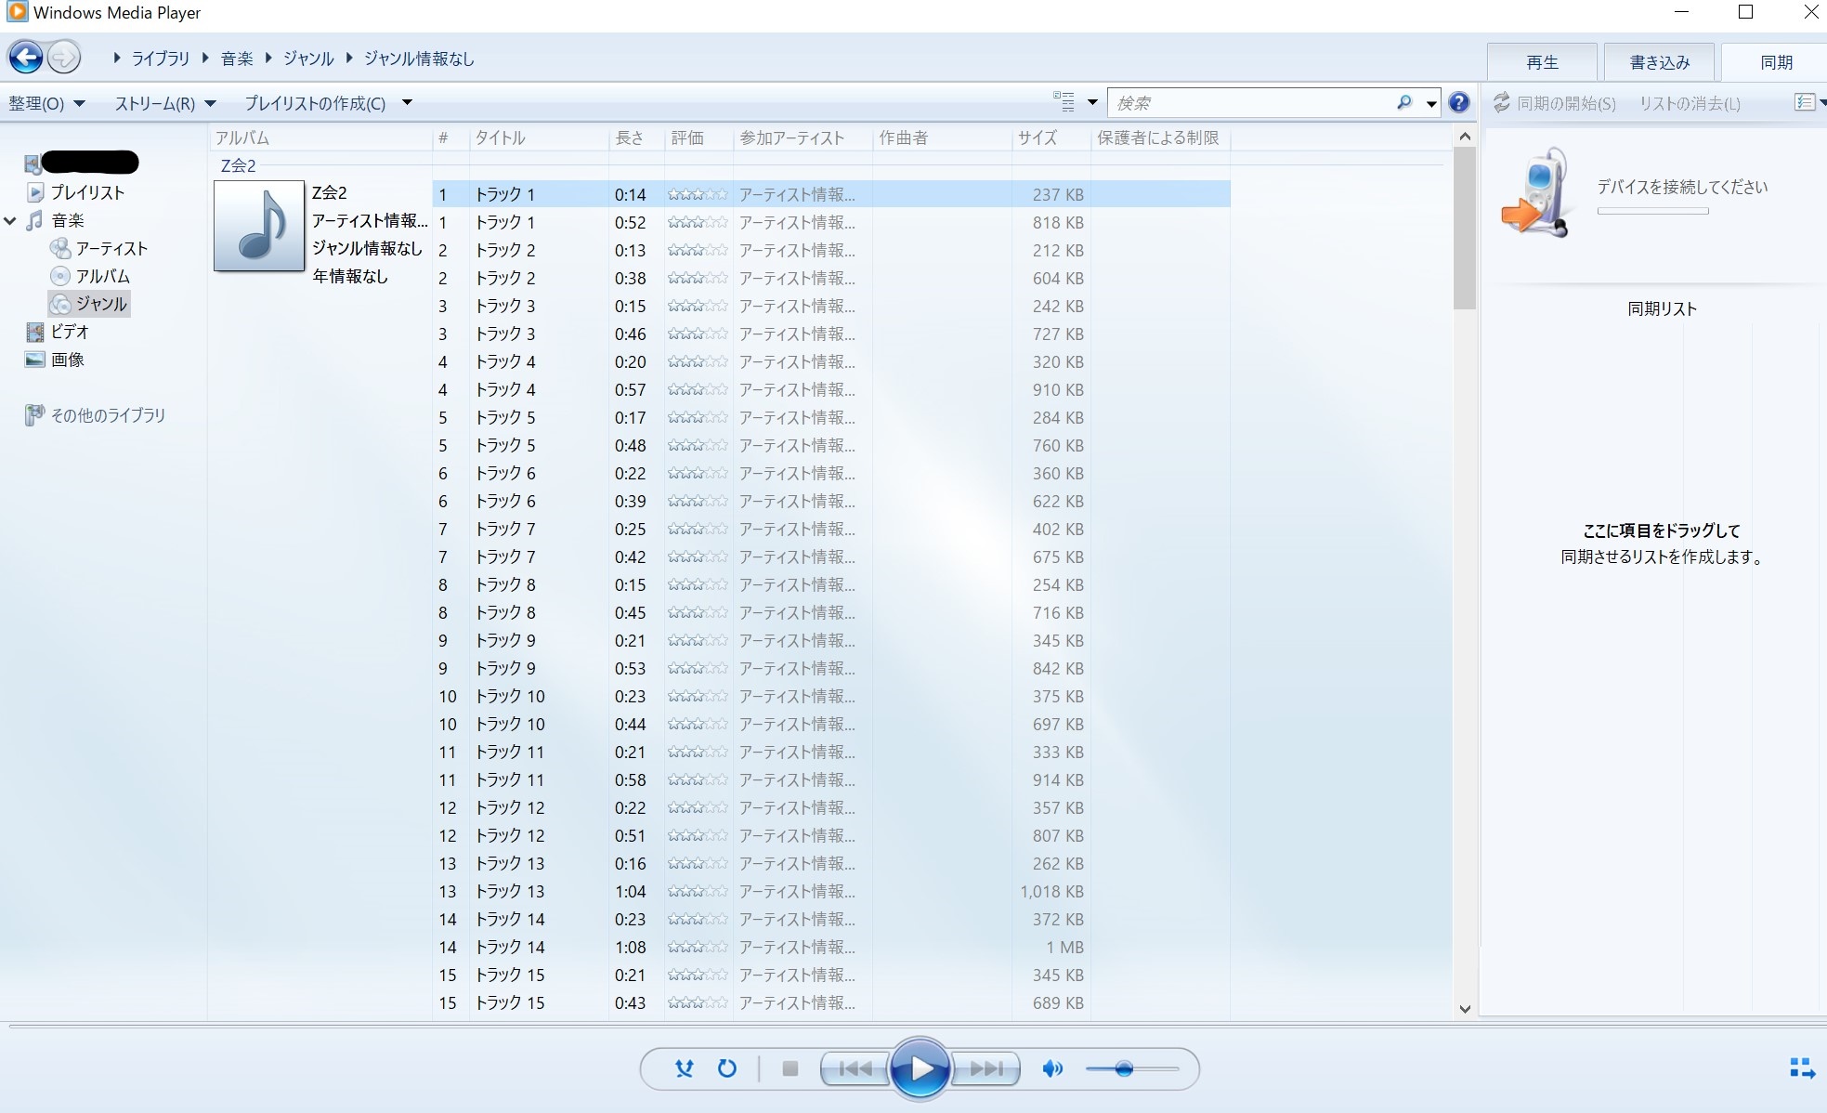
Task: Adjust the volume slider
Action: click(x=1124, y=1068)
